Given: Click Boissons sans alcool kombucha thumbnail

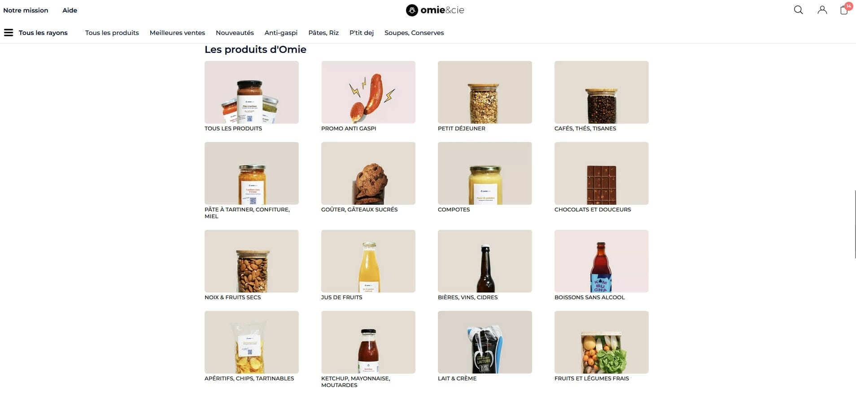Looking at the screenshot, I should tap(602, 261).
